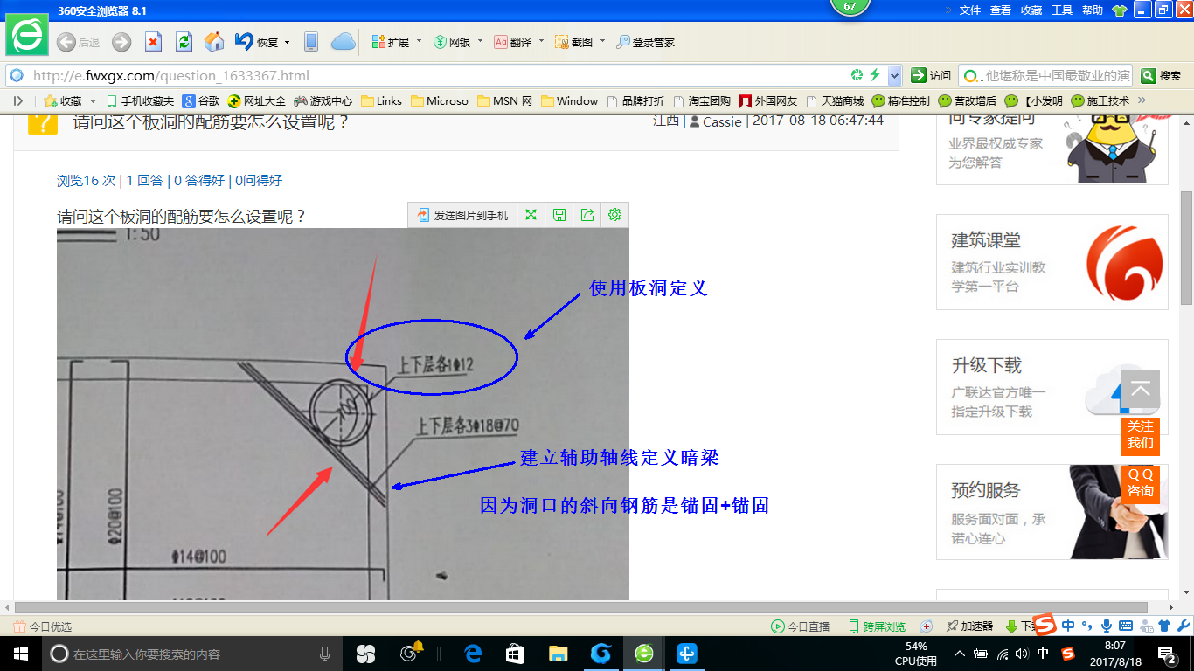The height and width of the screenshot is (671, 1194).
Task: Click the 恢复 restore tabs icon
Action: 255,42
